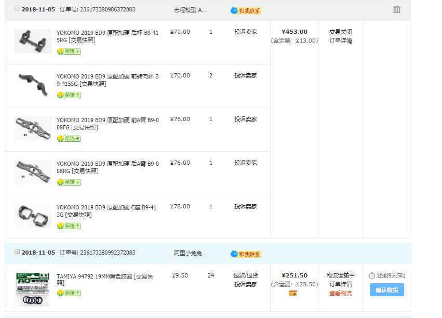Viewport: 442px width, 318px height.
Task: Click order total ¥251.50
Action: coord(294,275)
